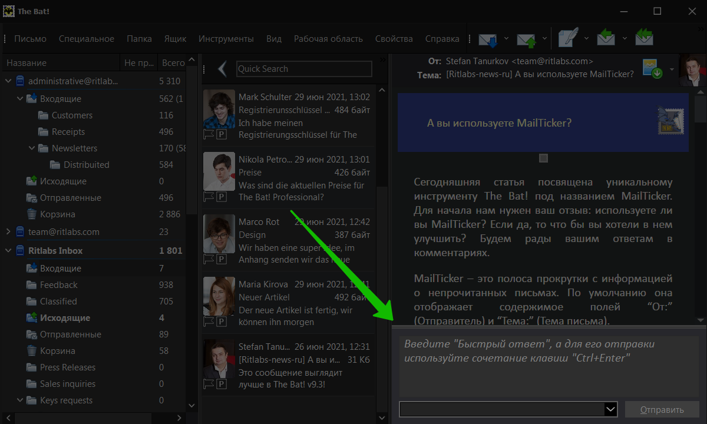
Task: Toggle the P park mark on Mark Schulter's message
Action: point(222,134)
